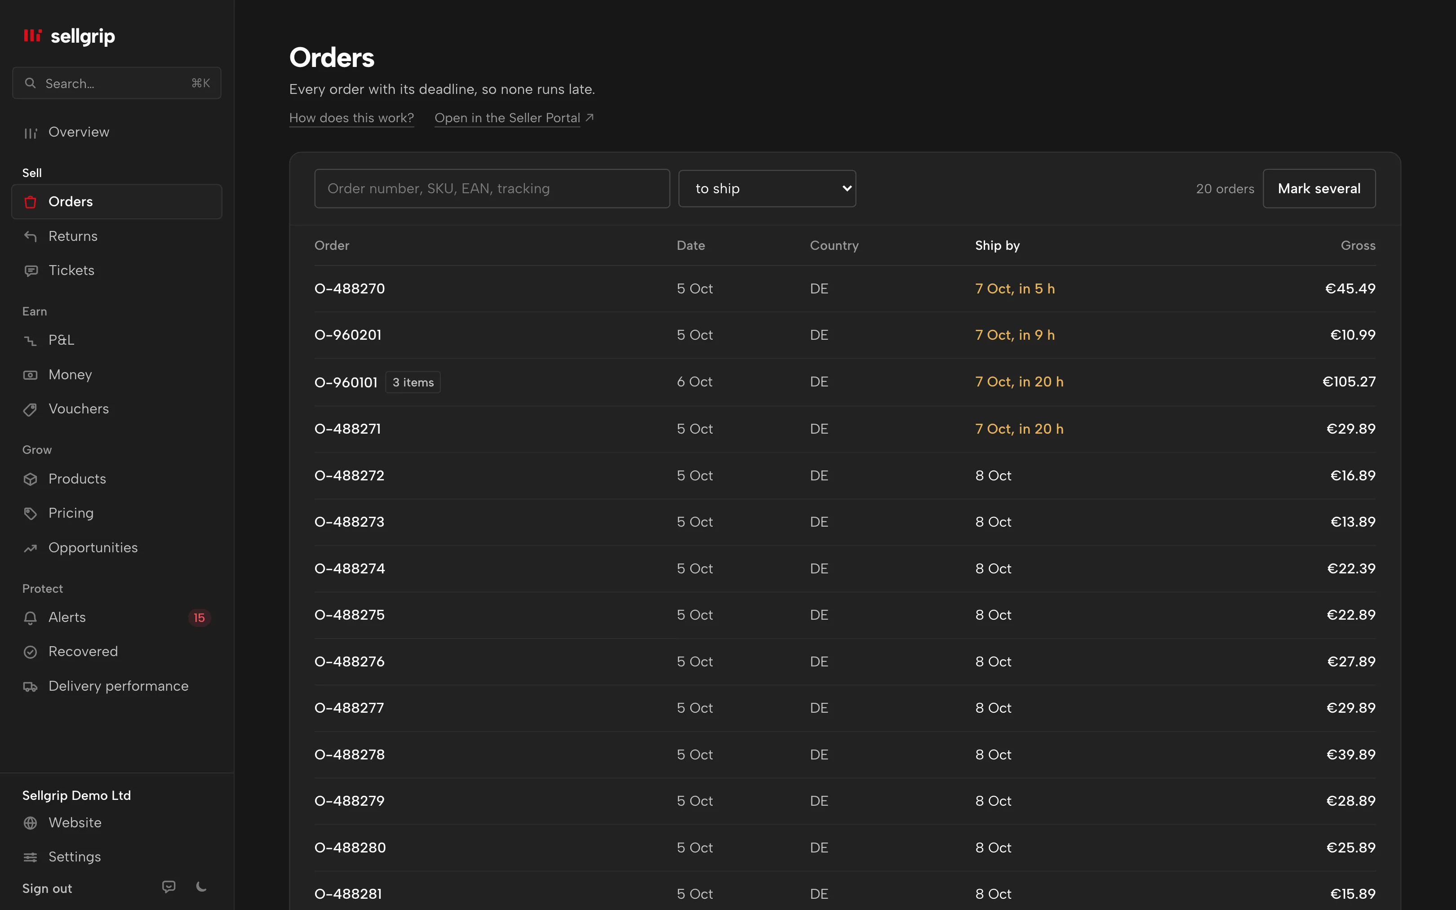Image resolution: width=1456 pixels, height=910 pixels.
Task: Click the Vouchers tag icon
Action: [30, 409]
